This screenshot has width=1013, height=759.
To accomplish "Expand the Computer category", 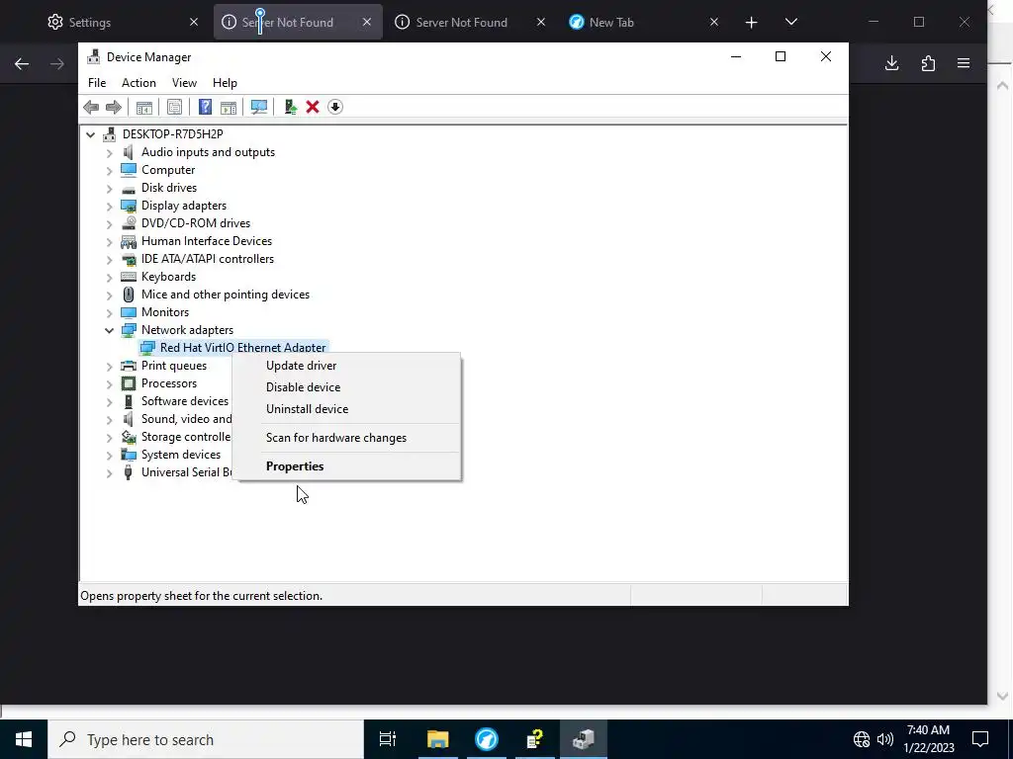I will (x=109, y=171).
